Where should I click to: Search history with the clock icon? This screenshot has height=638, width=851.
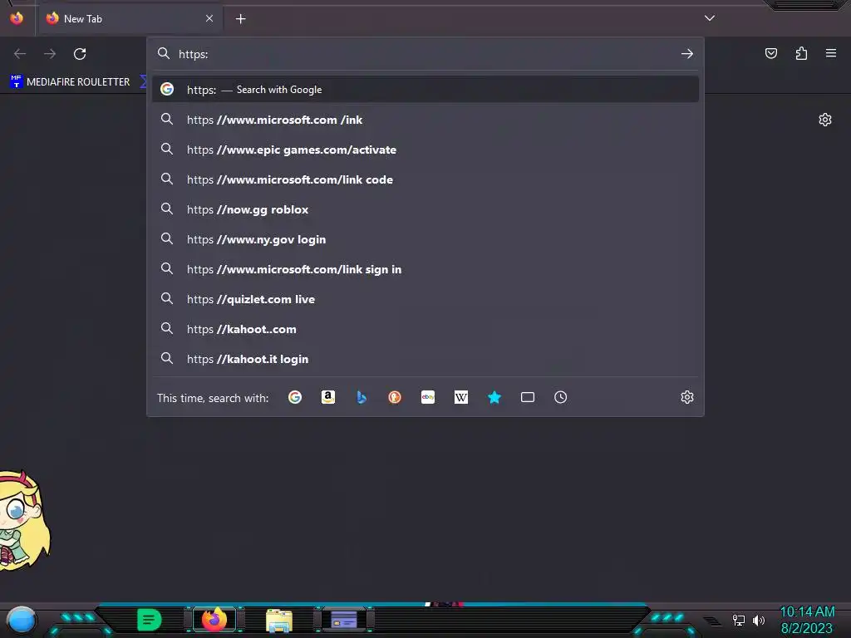pos(561,397)
